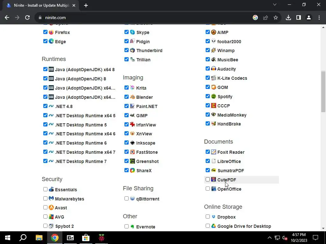Click the SumatraPDF label
The image size is (326, 244).
coord(230,171)
